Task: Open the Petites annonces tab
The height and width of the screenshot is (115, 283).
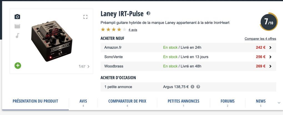Action: click(x=184, y=103)
